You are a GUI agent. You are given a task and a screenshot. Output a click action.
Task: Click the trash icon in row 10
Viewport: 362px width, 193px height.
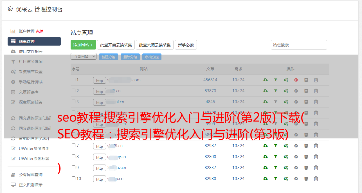(316, 179)
